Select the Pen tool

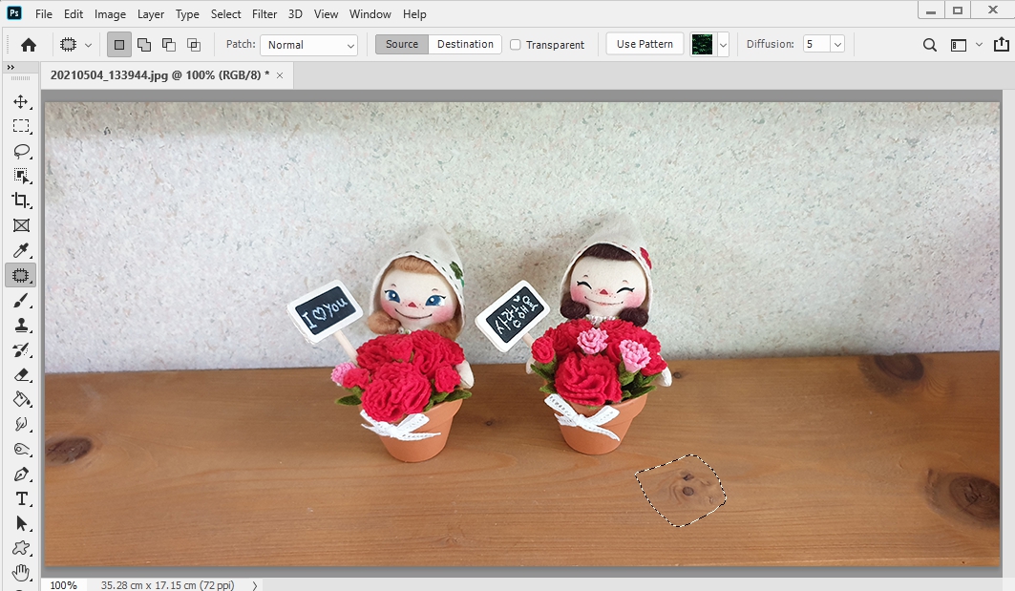tap(21, 474)
